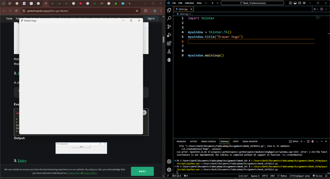Switch to the Gmail tab in Chrome

click(102, 3)
